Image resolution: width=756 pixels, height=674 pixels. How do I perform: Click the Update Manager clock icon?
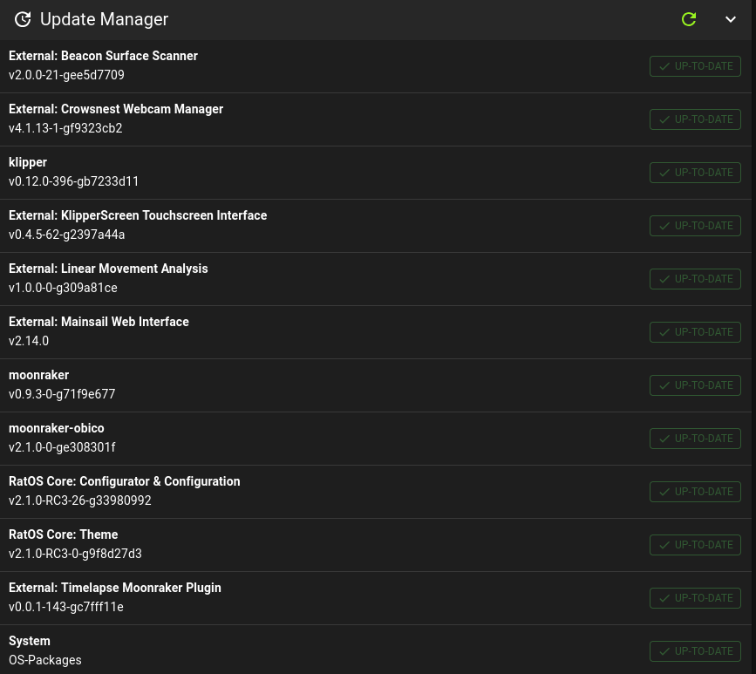point(23,19)
